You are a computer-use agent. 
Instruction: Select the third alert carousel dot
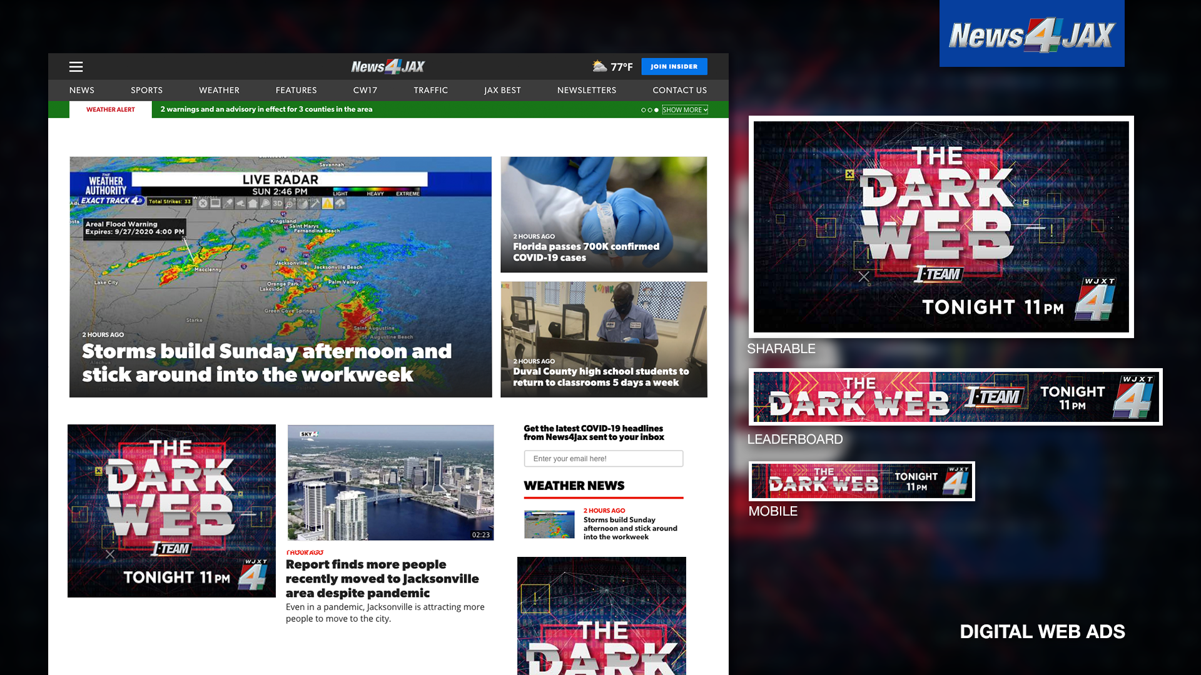(656, 110)
